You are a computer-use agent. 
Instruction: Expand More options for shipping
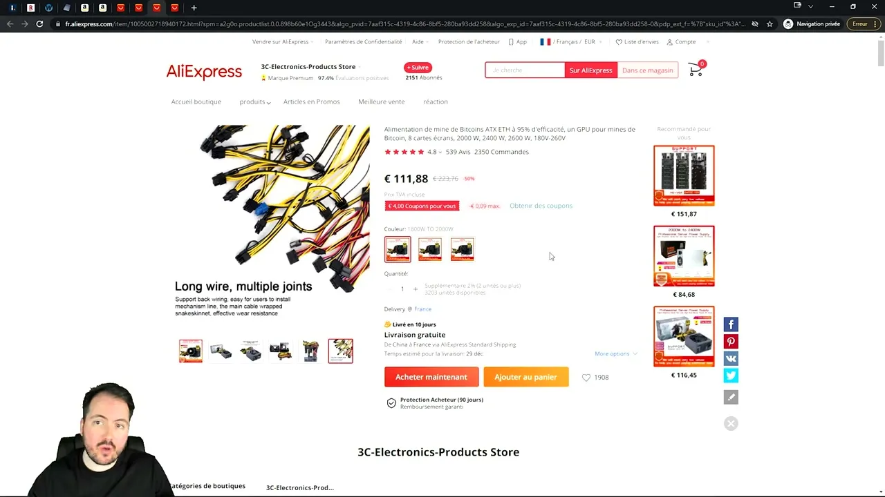[x=615, y=353]
